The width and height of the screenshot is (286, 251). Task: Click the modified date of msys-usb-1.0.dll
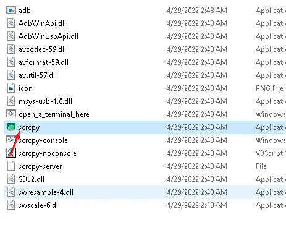pyautogui.click(x=197, y=101)
